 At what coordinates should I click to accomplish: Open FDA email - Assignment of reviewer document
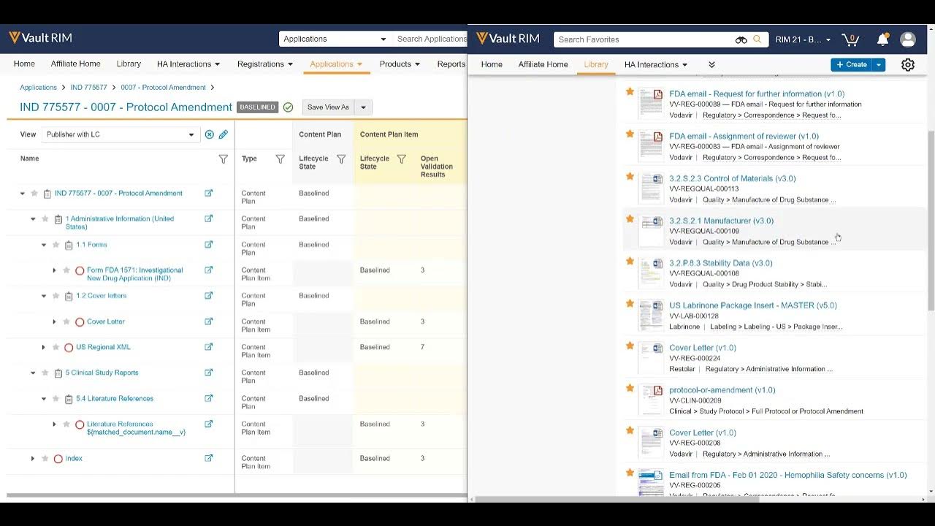point(744,136)
